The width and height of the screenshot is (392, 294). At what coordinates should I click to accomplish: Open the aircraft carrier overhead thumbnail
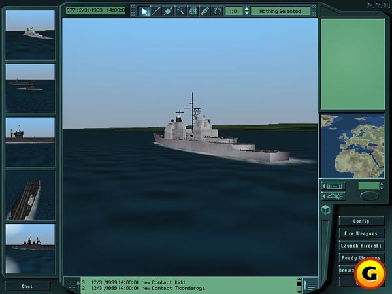(30, 195)
